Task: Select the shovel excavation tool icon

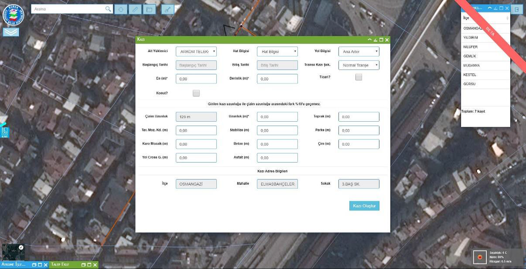Action: click(x=168, y=9)
